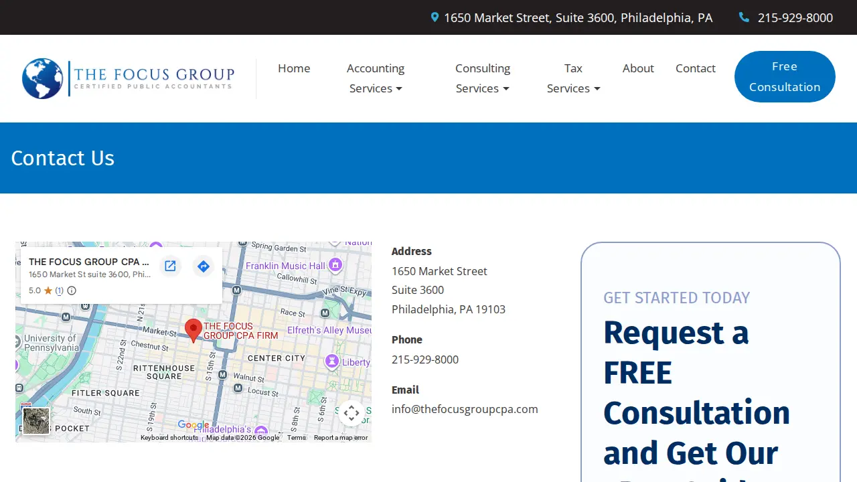Click the phone handset icon in top bar
The image size is (857, 482).
coord(744,17)
